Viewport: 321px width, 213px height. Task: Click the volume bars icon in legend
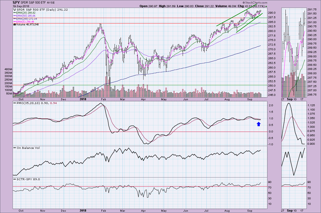14,25
